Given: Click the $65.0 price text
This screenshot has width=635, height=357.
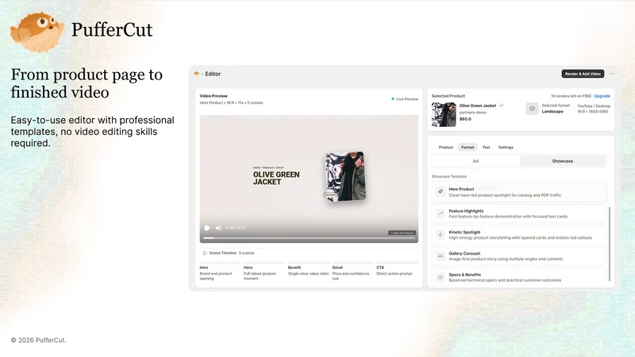Looking at the screenshot, I should coord(465,119).
